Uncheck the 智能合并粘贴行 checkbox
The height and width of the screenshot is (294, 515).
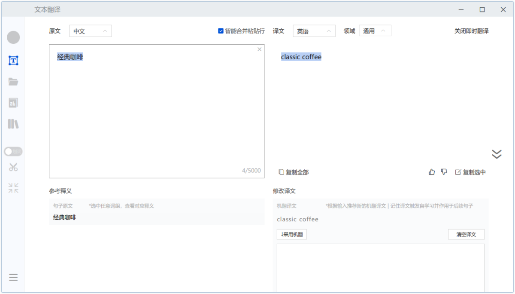221,31
